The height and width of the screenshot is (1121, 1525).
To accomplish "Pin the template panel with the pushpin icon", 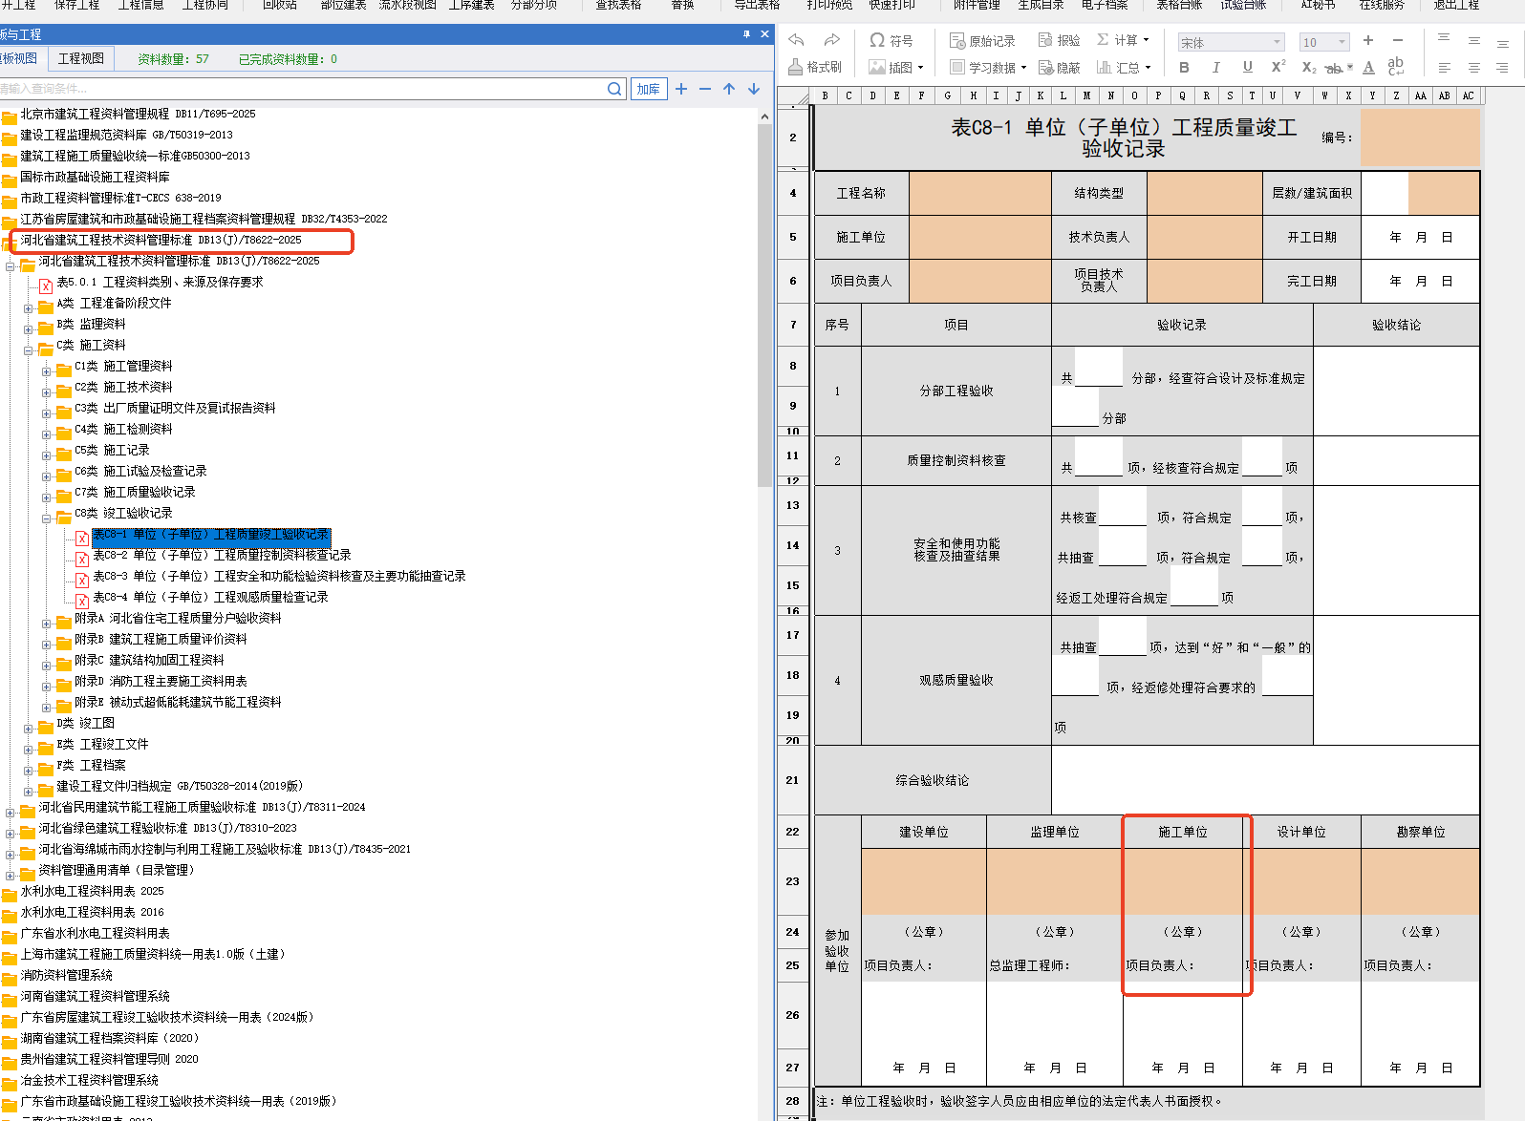I will (x=746, y=34).
